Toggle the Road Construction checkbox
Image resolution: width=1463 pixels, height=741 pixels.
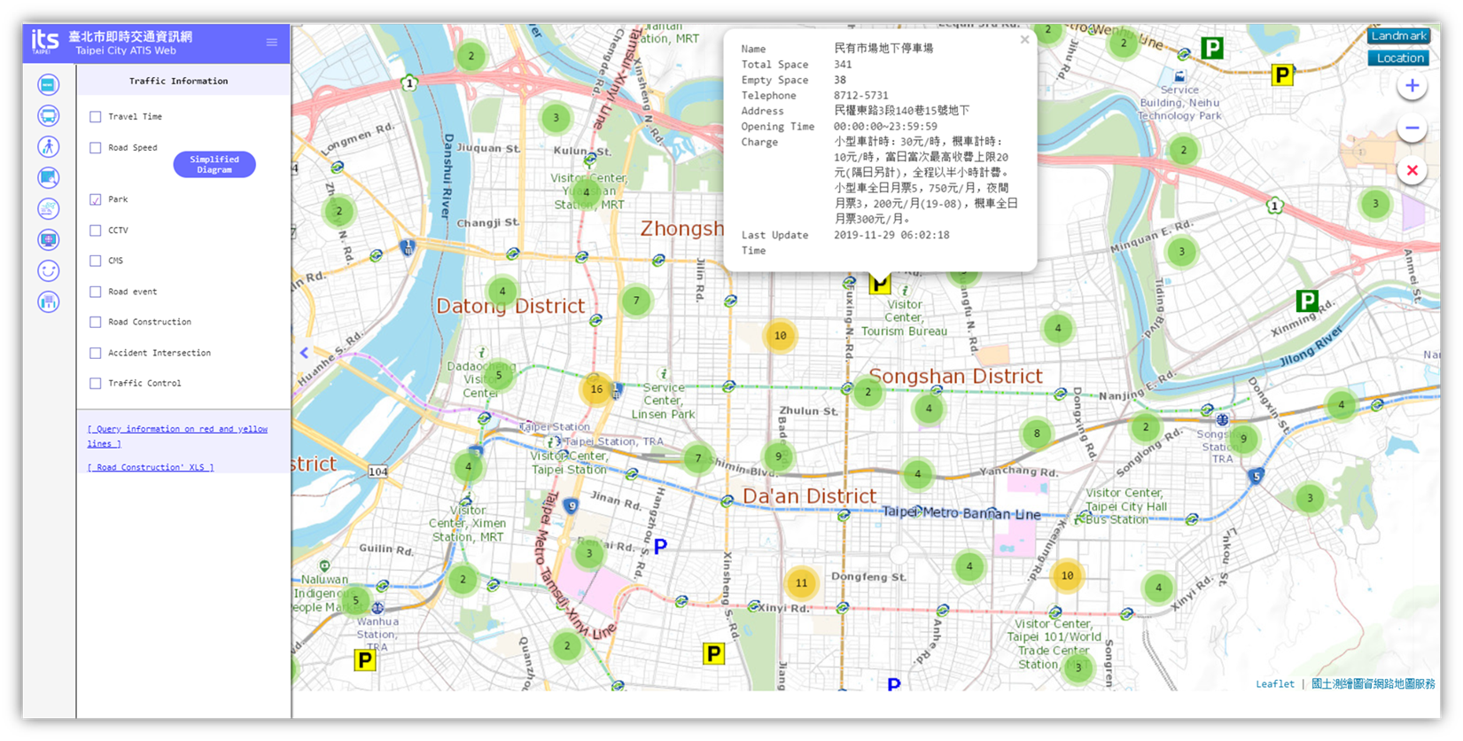point(96,323)
